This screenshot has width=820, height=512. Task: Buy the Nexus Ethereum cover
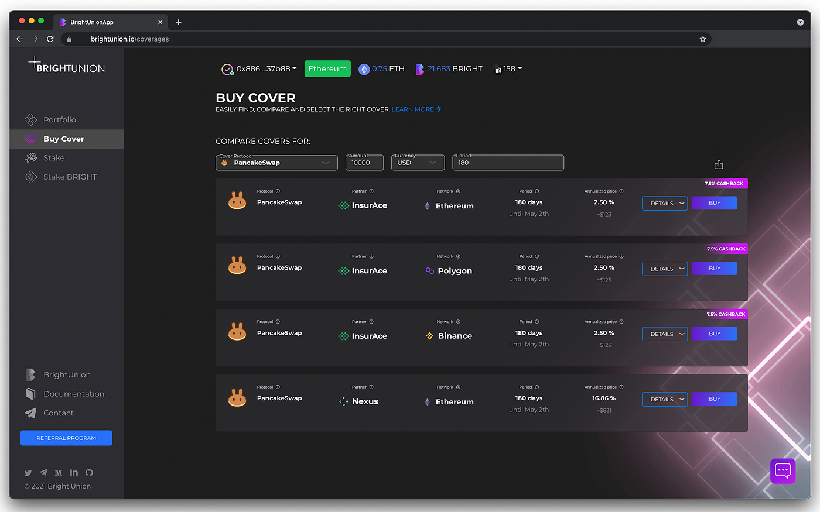pos(715,399)
